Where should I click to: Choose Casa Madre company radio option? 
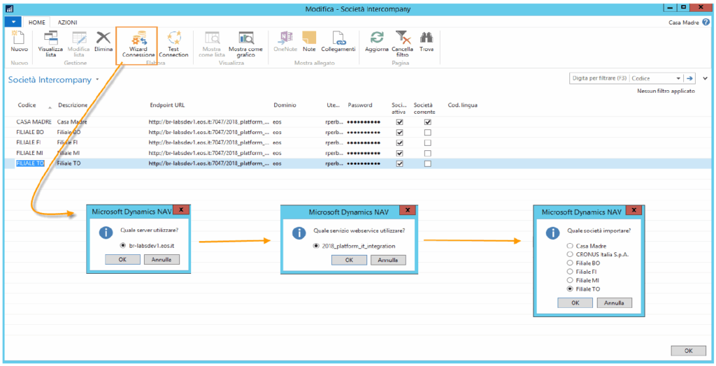tap(569, 246)
